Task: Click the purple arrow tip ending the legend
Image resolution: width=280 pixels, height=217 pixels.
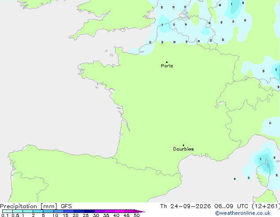Action: pos(140,211)
